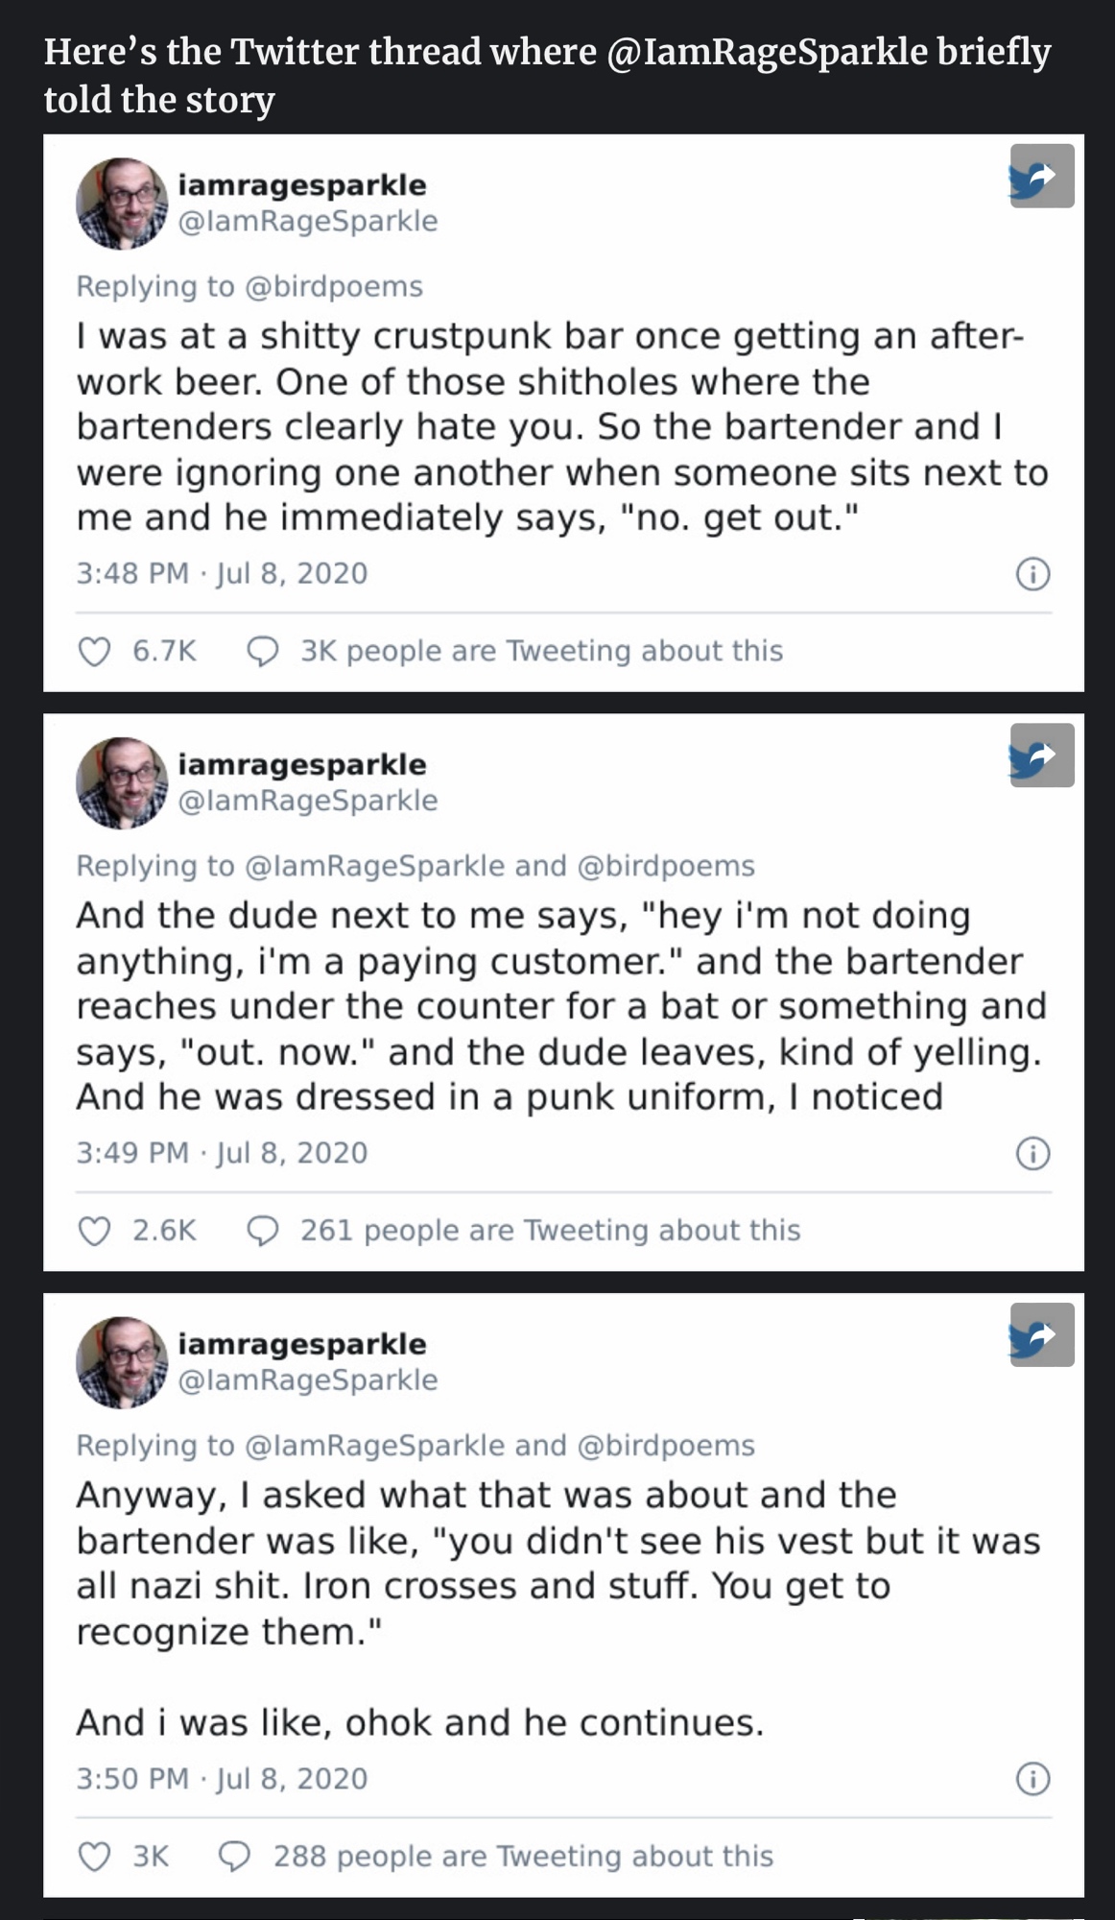Open the third tweet's profile avatar
This screenshot has width=1115, height=1920.
coord(122,1362)
